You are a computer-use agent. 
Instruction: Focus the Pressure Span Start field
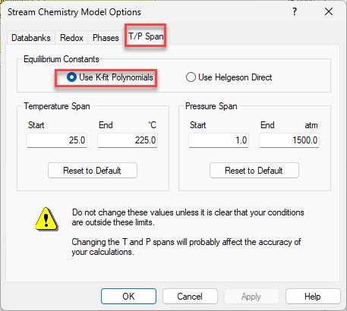(219, 140)
